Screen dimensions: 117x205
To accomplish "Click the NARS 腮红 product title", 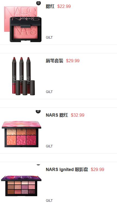I will [x=57, y=115].
